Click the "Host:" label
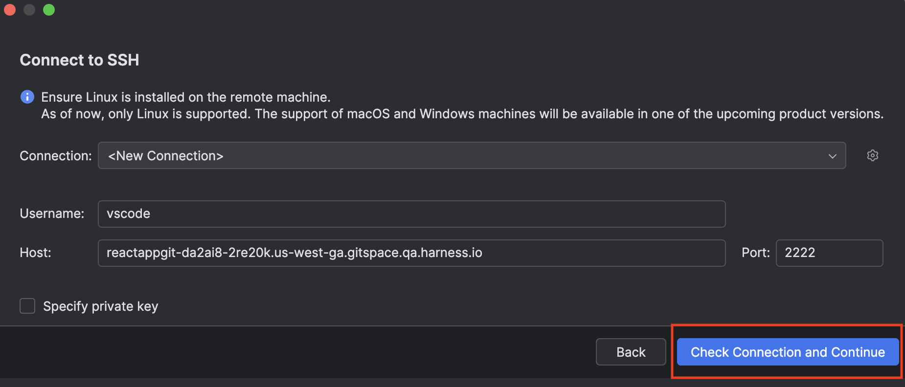The height and width of the screenshot is (387, 905). tap(35, 253)
